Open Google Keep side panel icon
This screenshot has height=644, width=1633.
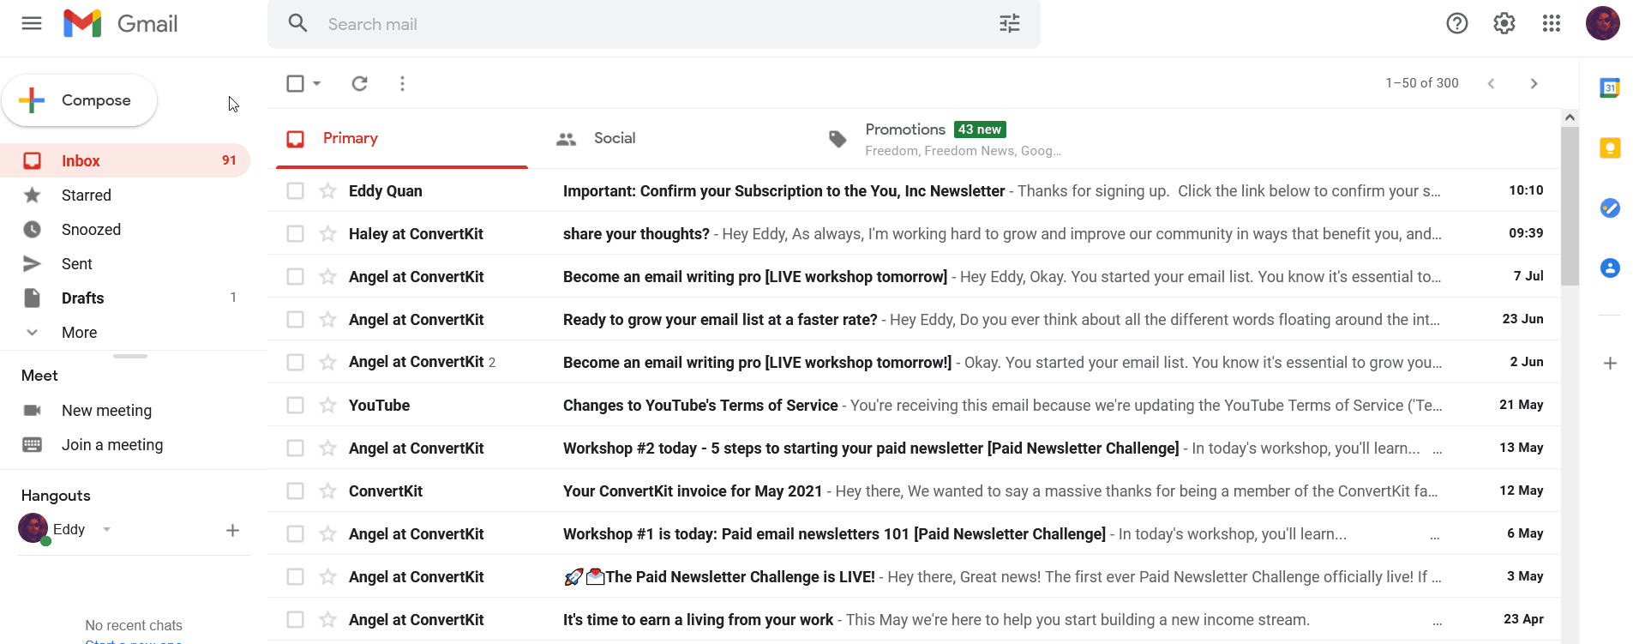point(1609,148)
